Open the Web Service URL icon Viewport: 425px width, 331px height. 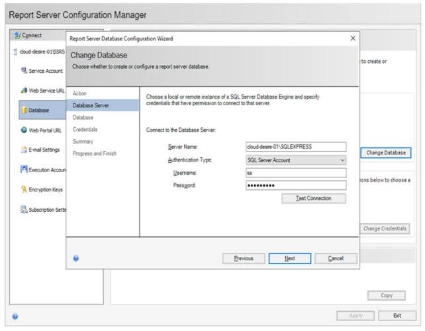(24, 90)
